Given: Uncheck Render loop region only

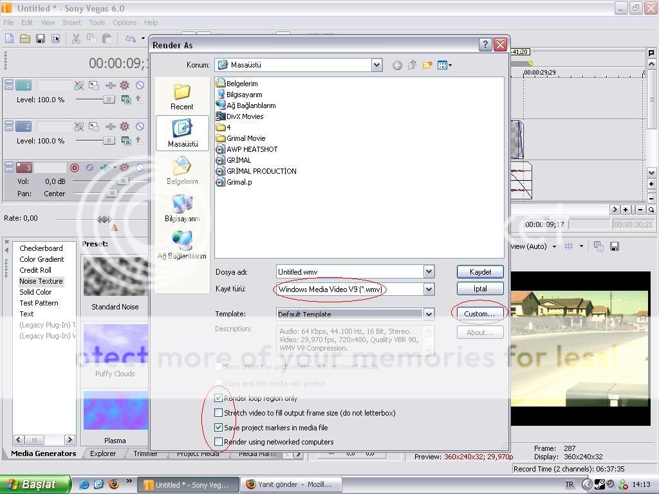Looking at the screenshot, I should point(218,398).
